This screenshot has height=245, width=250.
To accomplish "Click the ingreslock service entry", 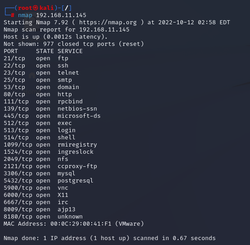I will 76,152.
